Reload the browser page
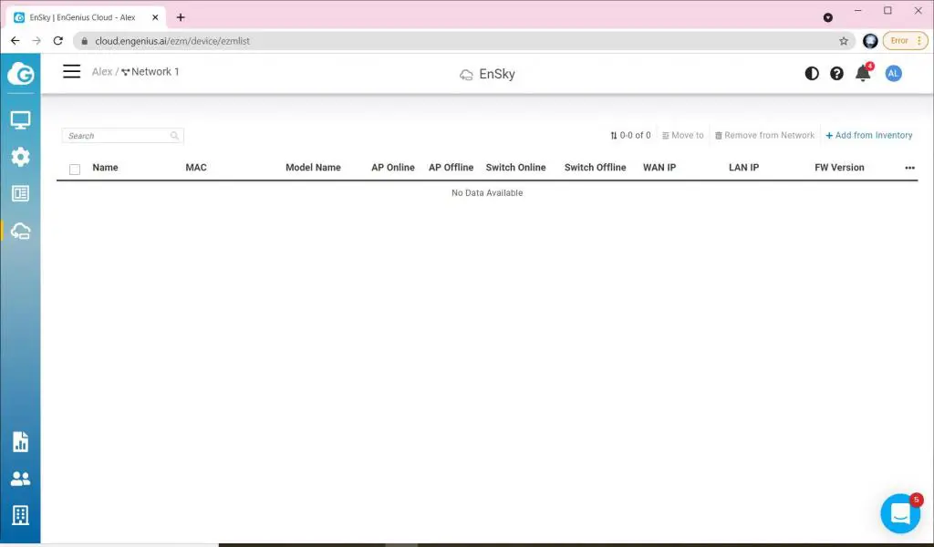934x547 pixels. (57, 41)
